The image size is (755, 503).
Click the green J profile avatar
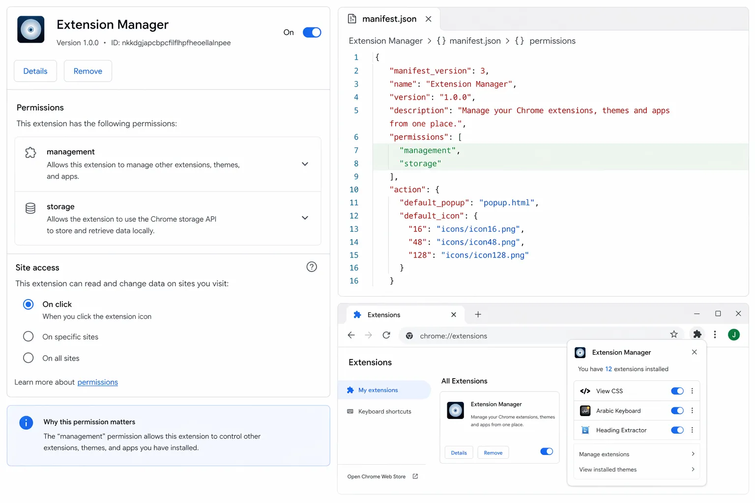734,335
